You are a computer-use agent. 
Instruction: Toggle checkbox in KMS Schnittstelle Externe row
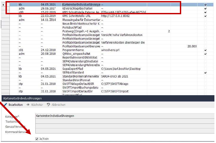pyautogui.click(x=205, y=12)
